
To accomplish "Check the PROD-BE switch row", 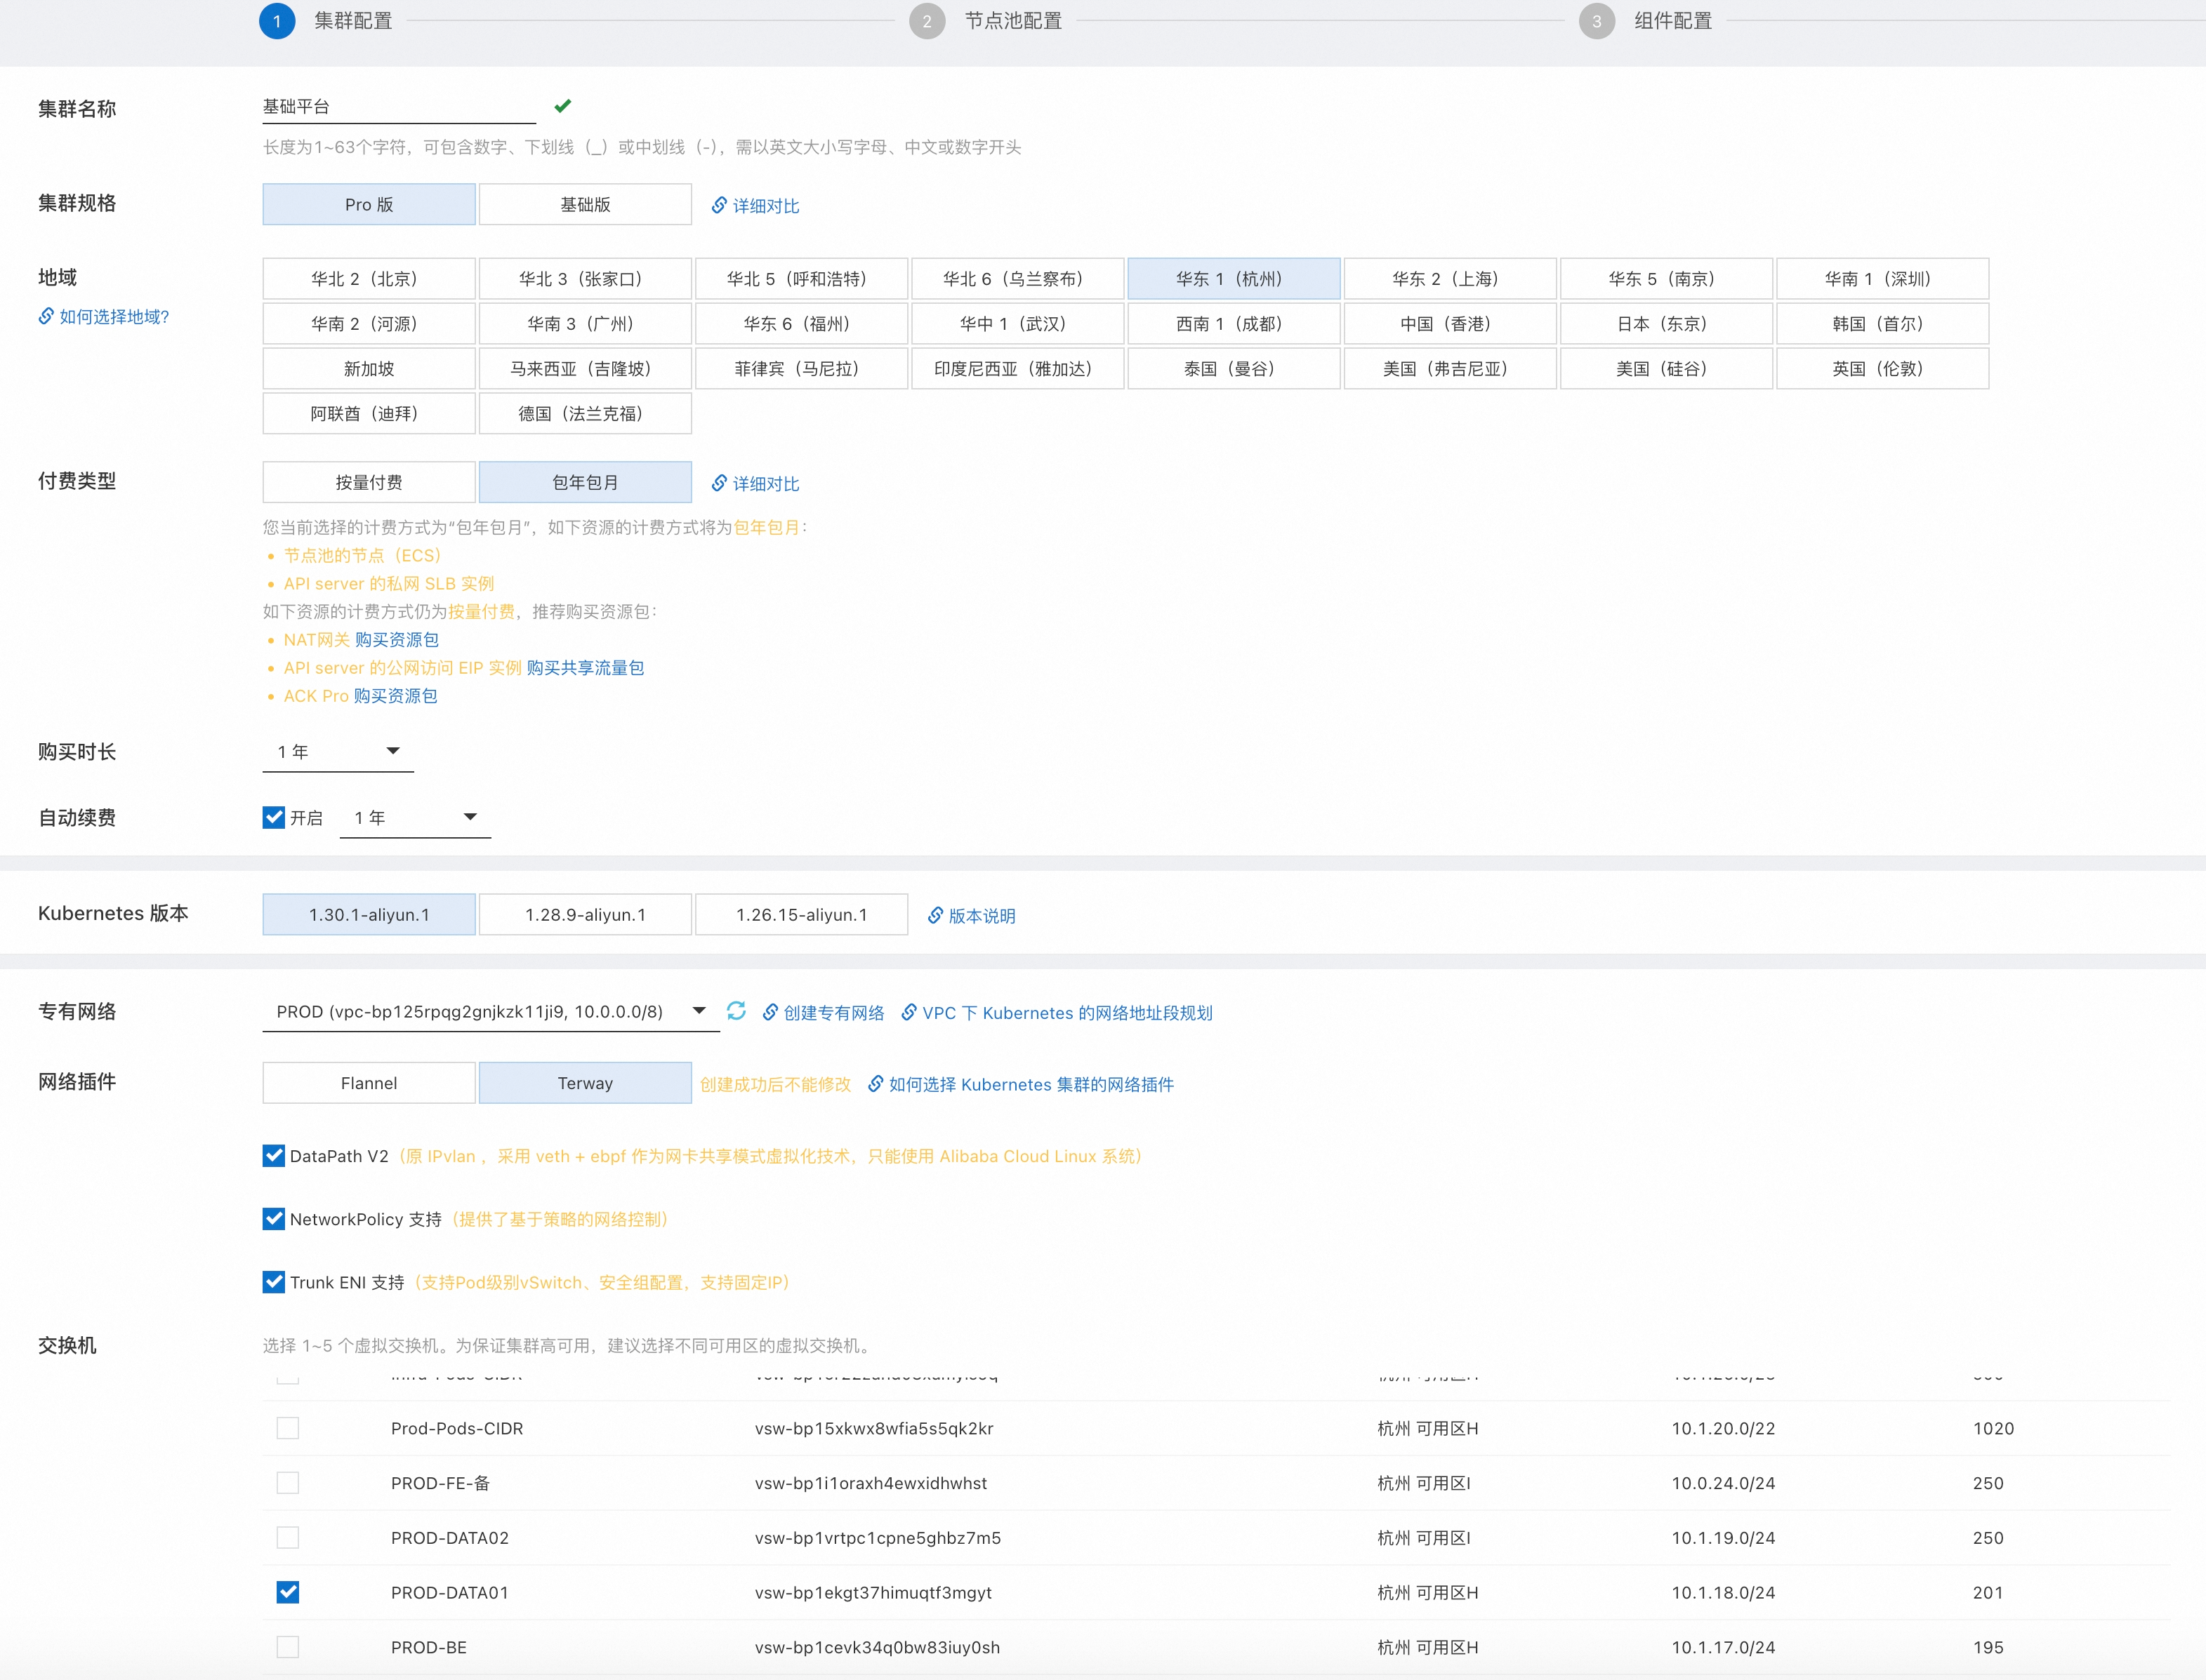I will click(x=287, y=1647).
